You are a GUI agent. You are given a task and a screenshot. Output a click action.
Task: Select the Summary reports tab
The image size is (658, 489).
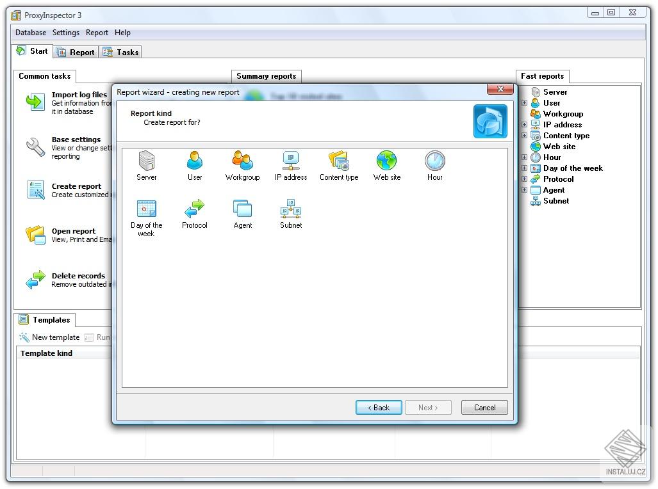point(267,76)
